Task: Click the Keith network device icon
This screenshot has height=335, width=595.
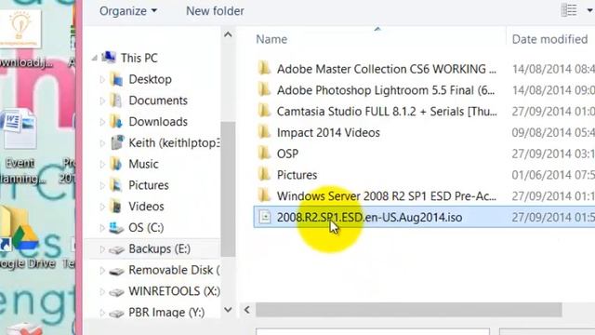Action: click(117, 142)
